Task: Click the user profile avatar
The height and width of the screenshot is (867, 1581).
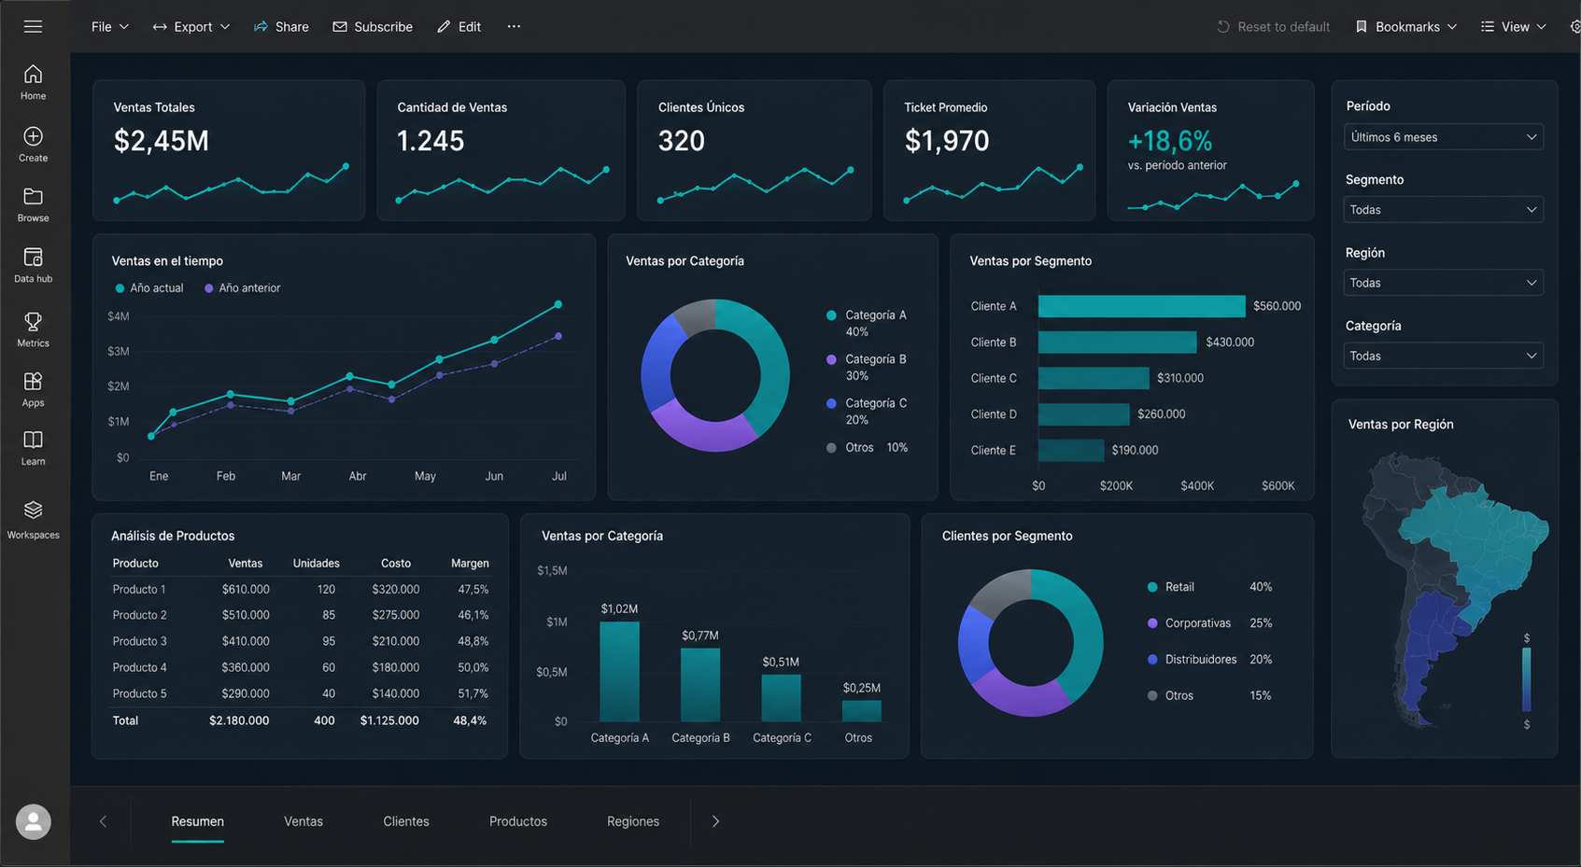Action: 33,821
